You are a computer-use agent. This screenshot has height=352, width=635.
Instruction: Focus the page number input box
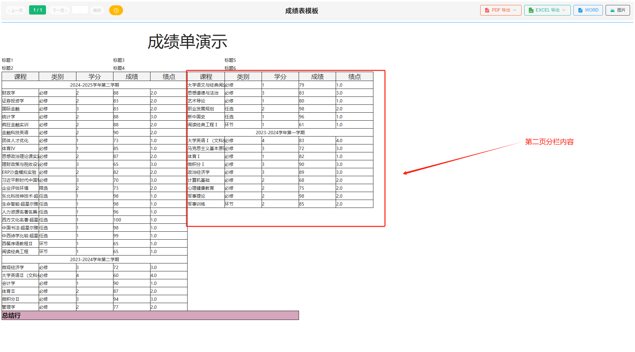tap(80, 10)
